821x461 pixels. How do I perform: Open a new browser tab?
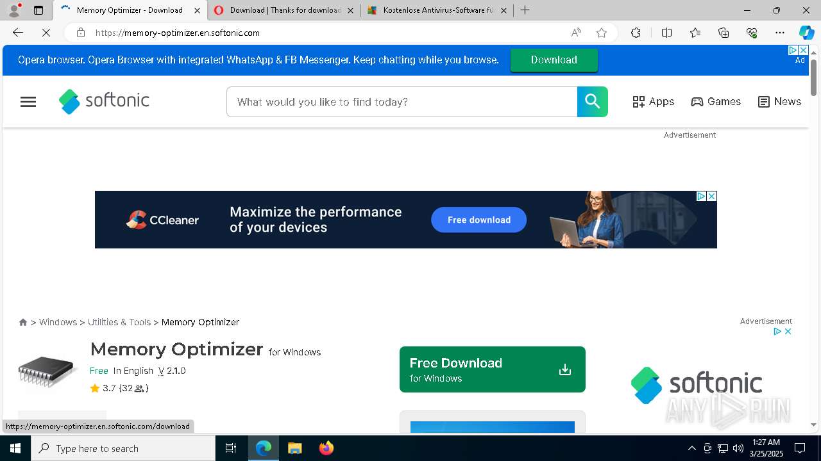point(525,10)
